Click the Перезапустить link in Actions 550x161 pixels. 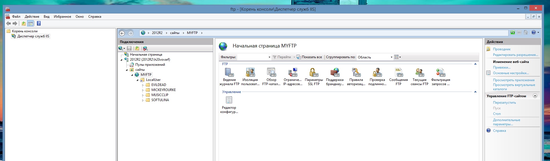click(504, 103)
